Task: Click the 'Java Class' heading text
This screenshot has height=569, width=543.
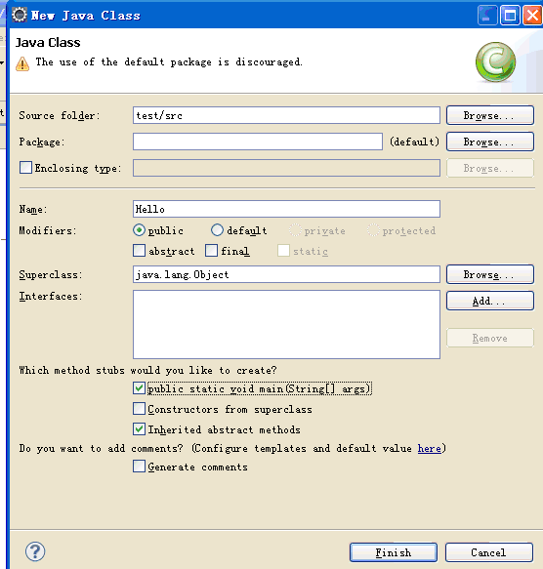Action: click(48, 43)
